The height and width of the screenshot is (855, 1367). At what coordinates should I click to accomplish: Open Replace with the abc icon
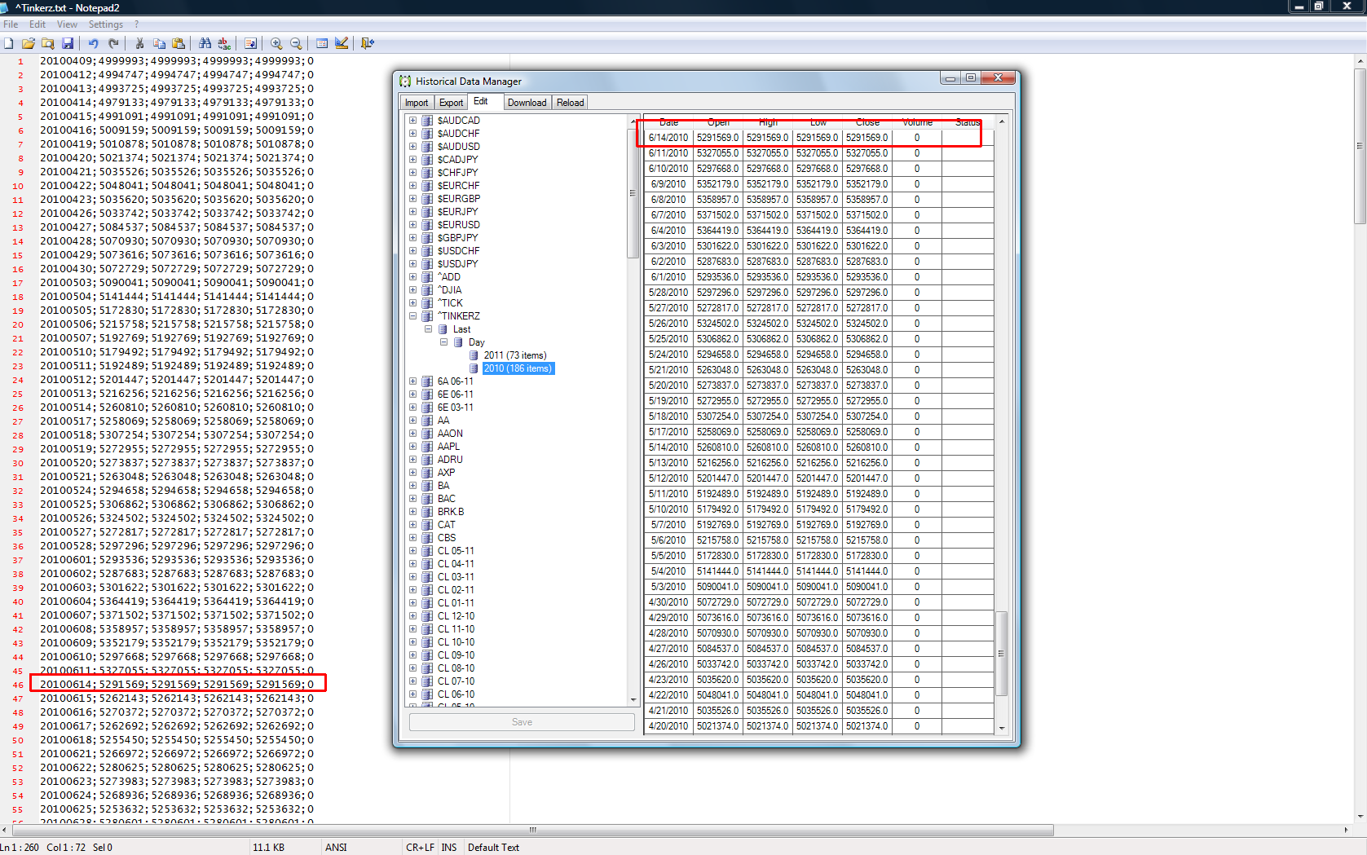click(224, 43)
